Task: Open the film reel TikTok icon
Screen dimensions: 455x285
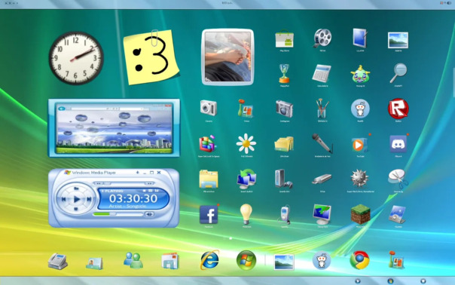Action: coord(322,38)
